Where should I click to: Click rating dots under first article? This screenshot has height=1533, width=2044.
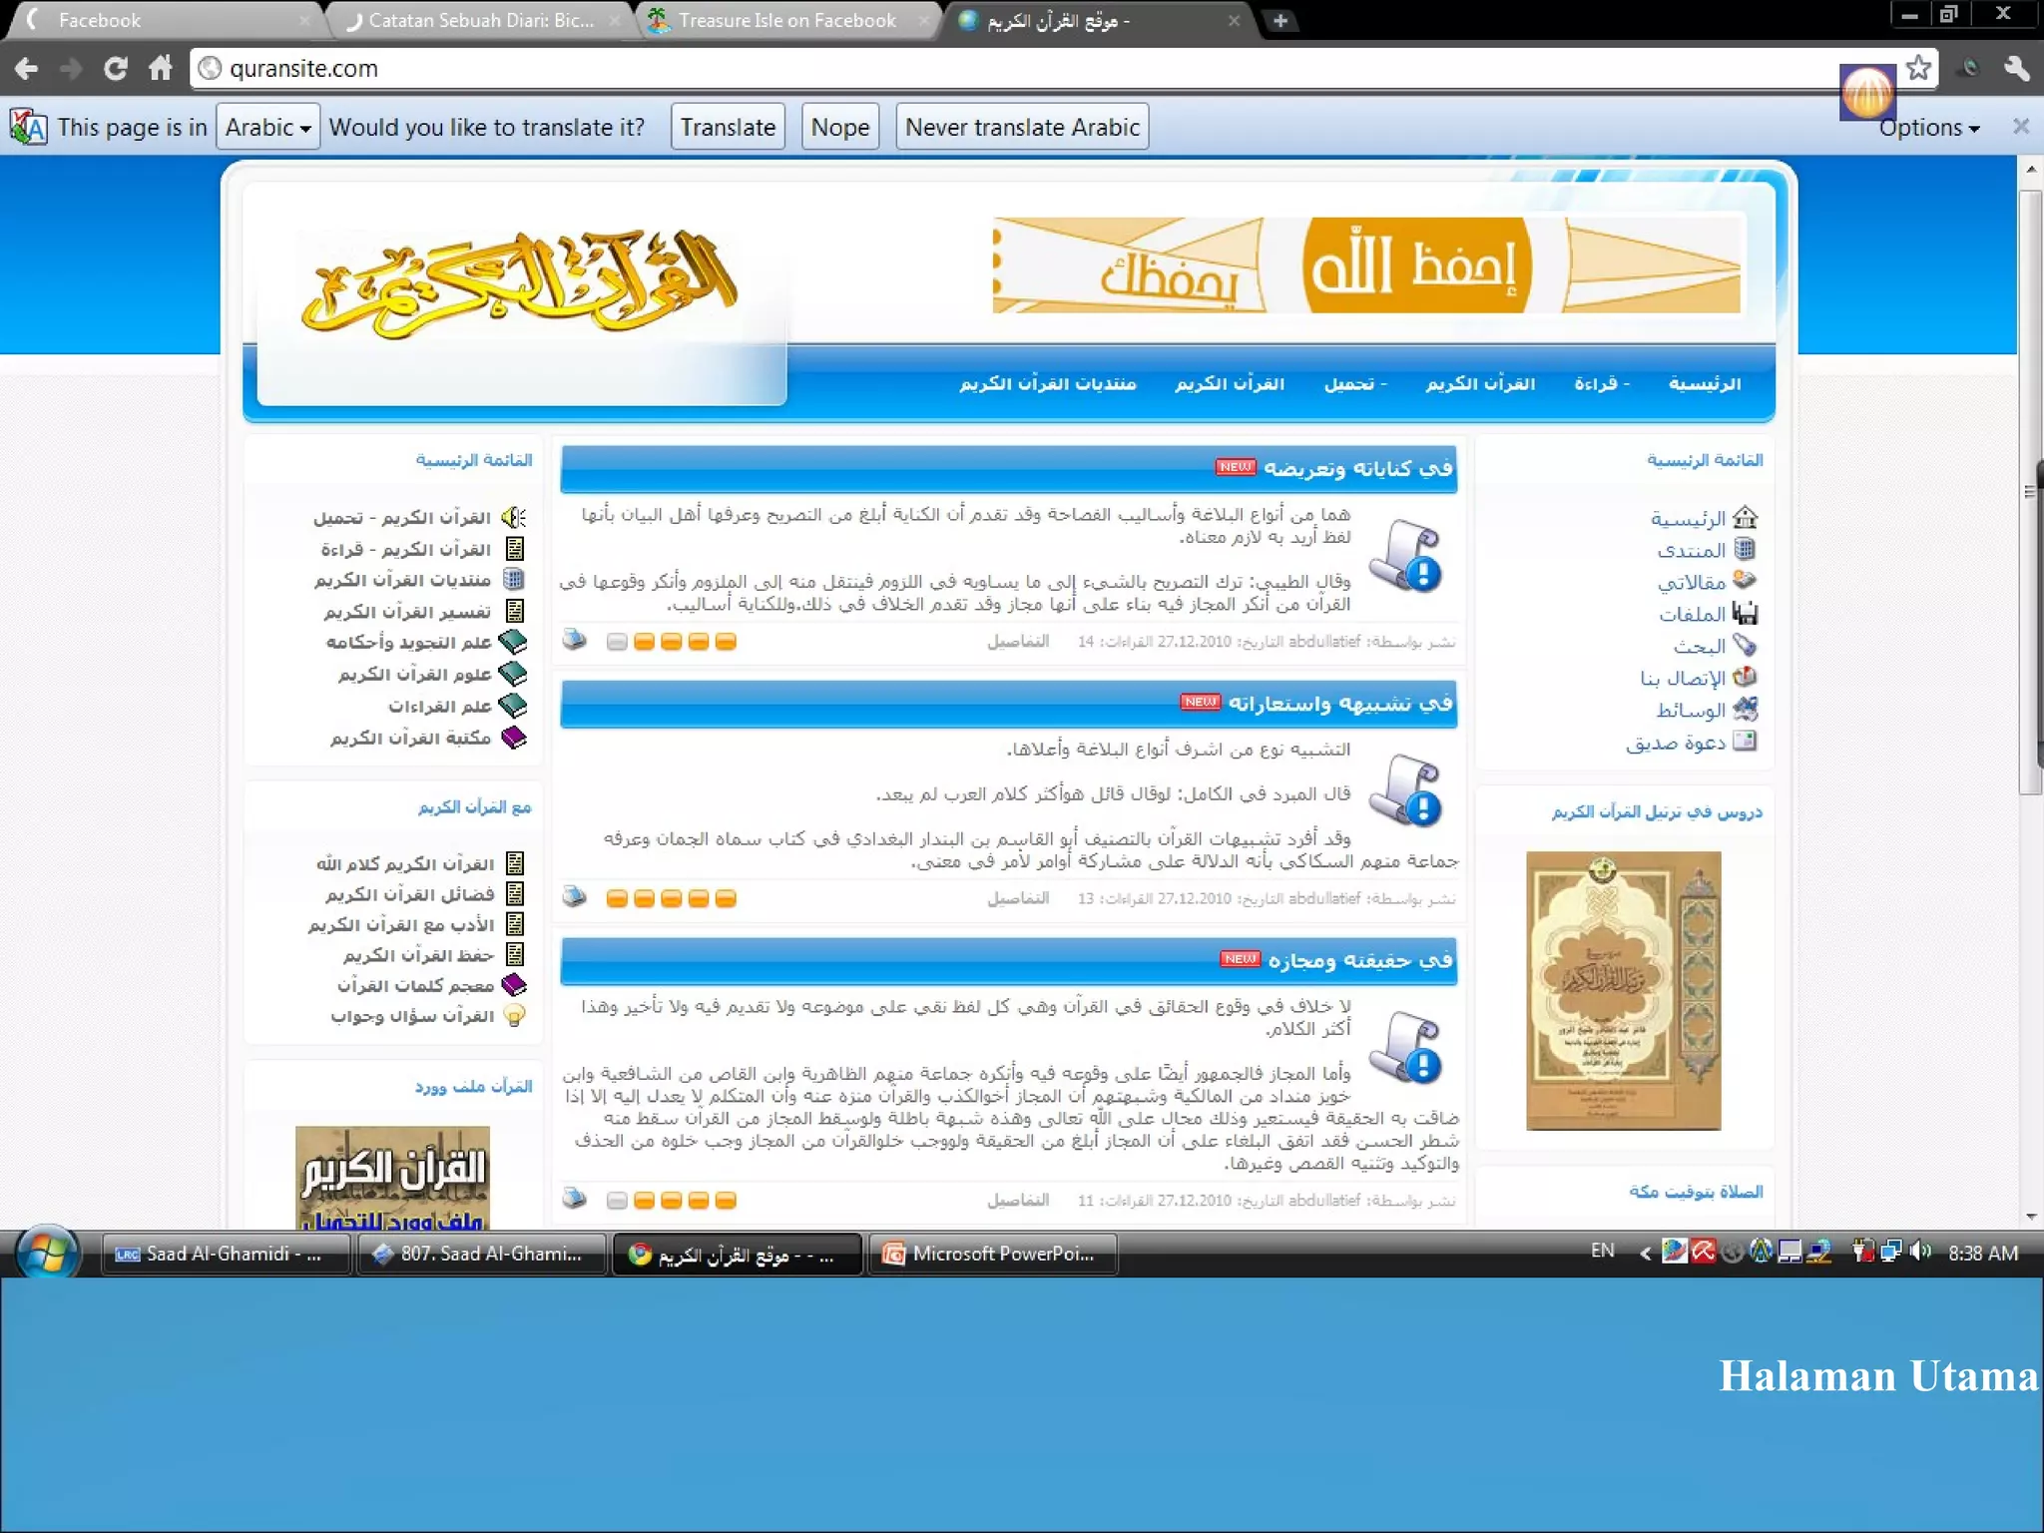(671, 642)
